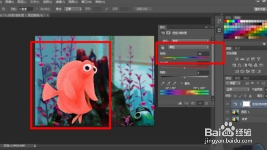The image size is (267, 150).
Task: Toggle adjustment layer visibility in Properties footer
Action: tap(200, 103)
